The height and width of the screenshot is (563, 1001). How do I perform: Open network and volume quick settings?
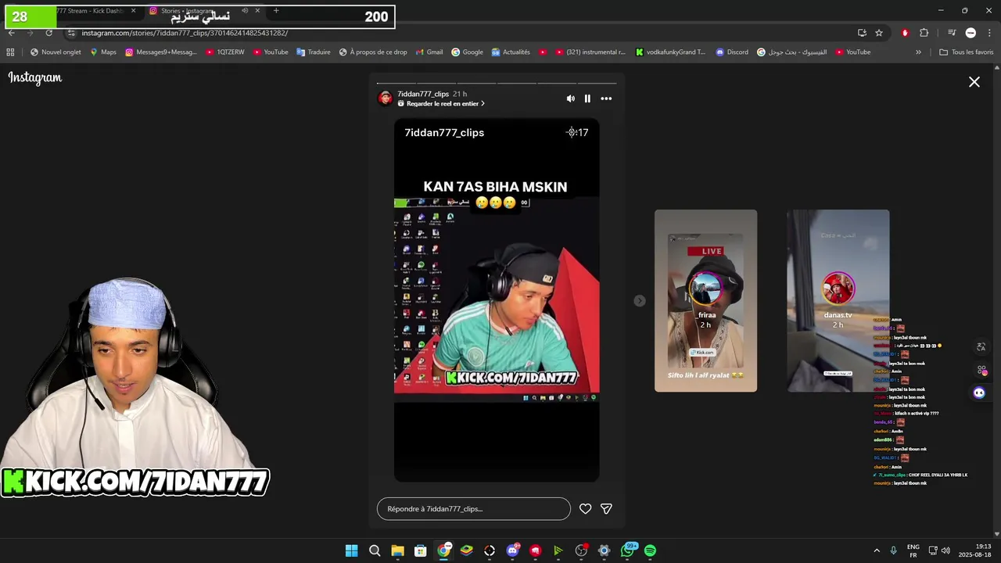(x=939, y=550)
